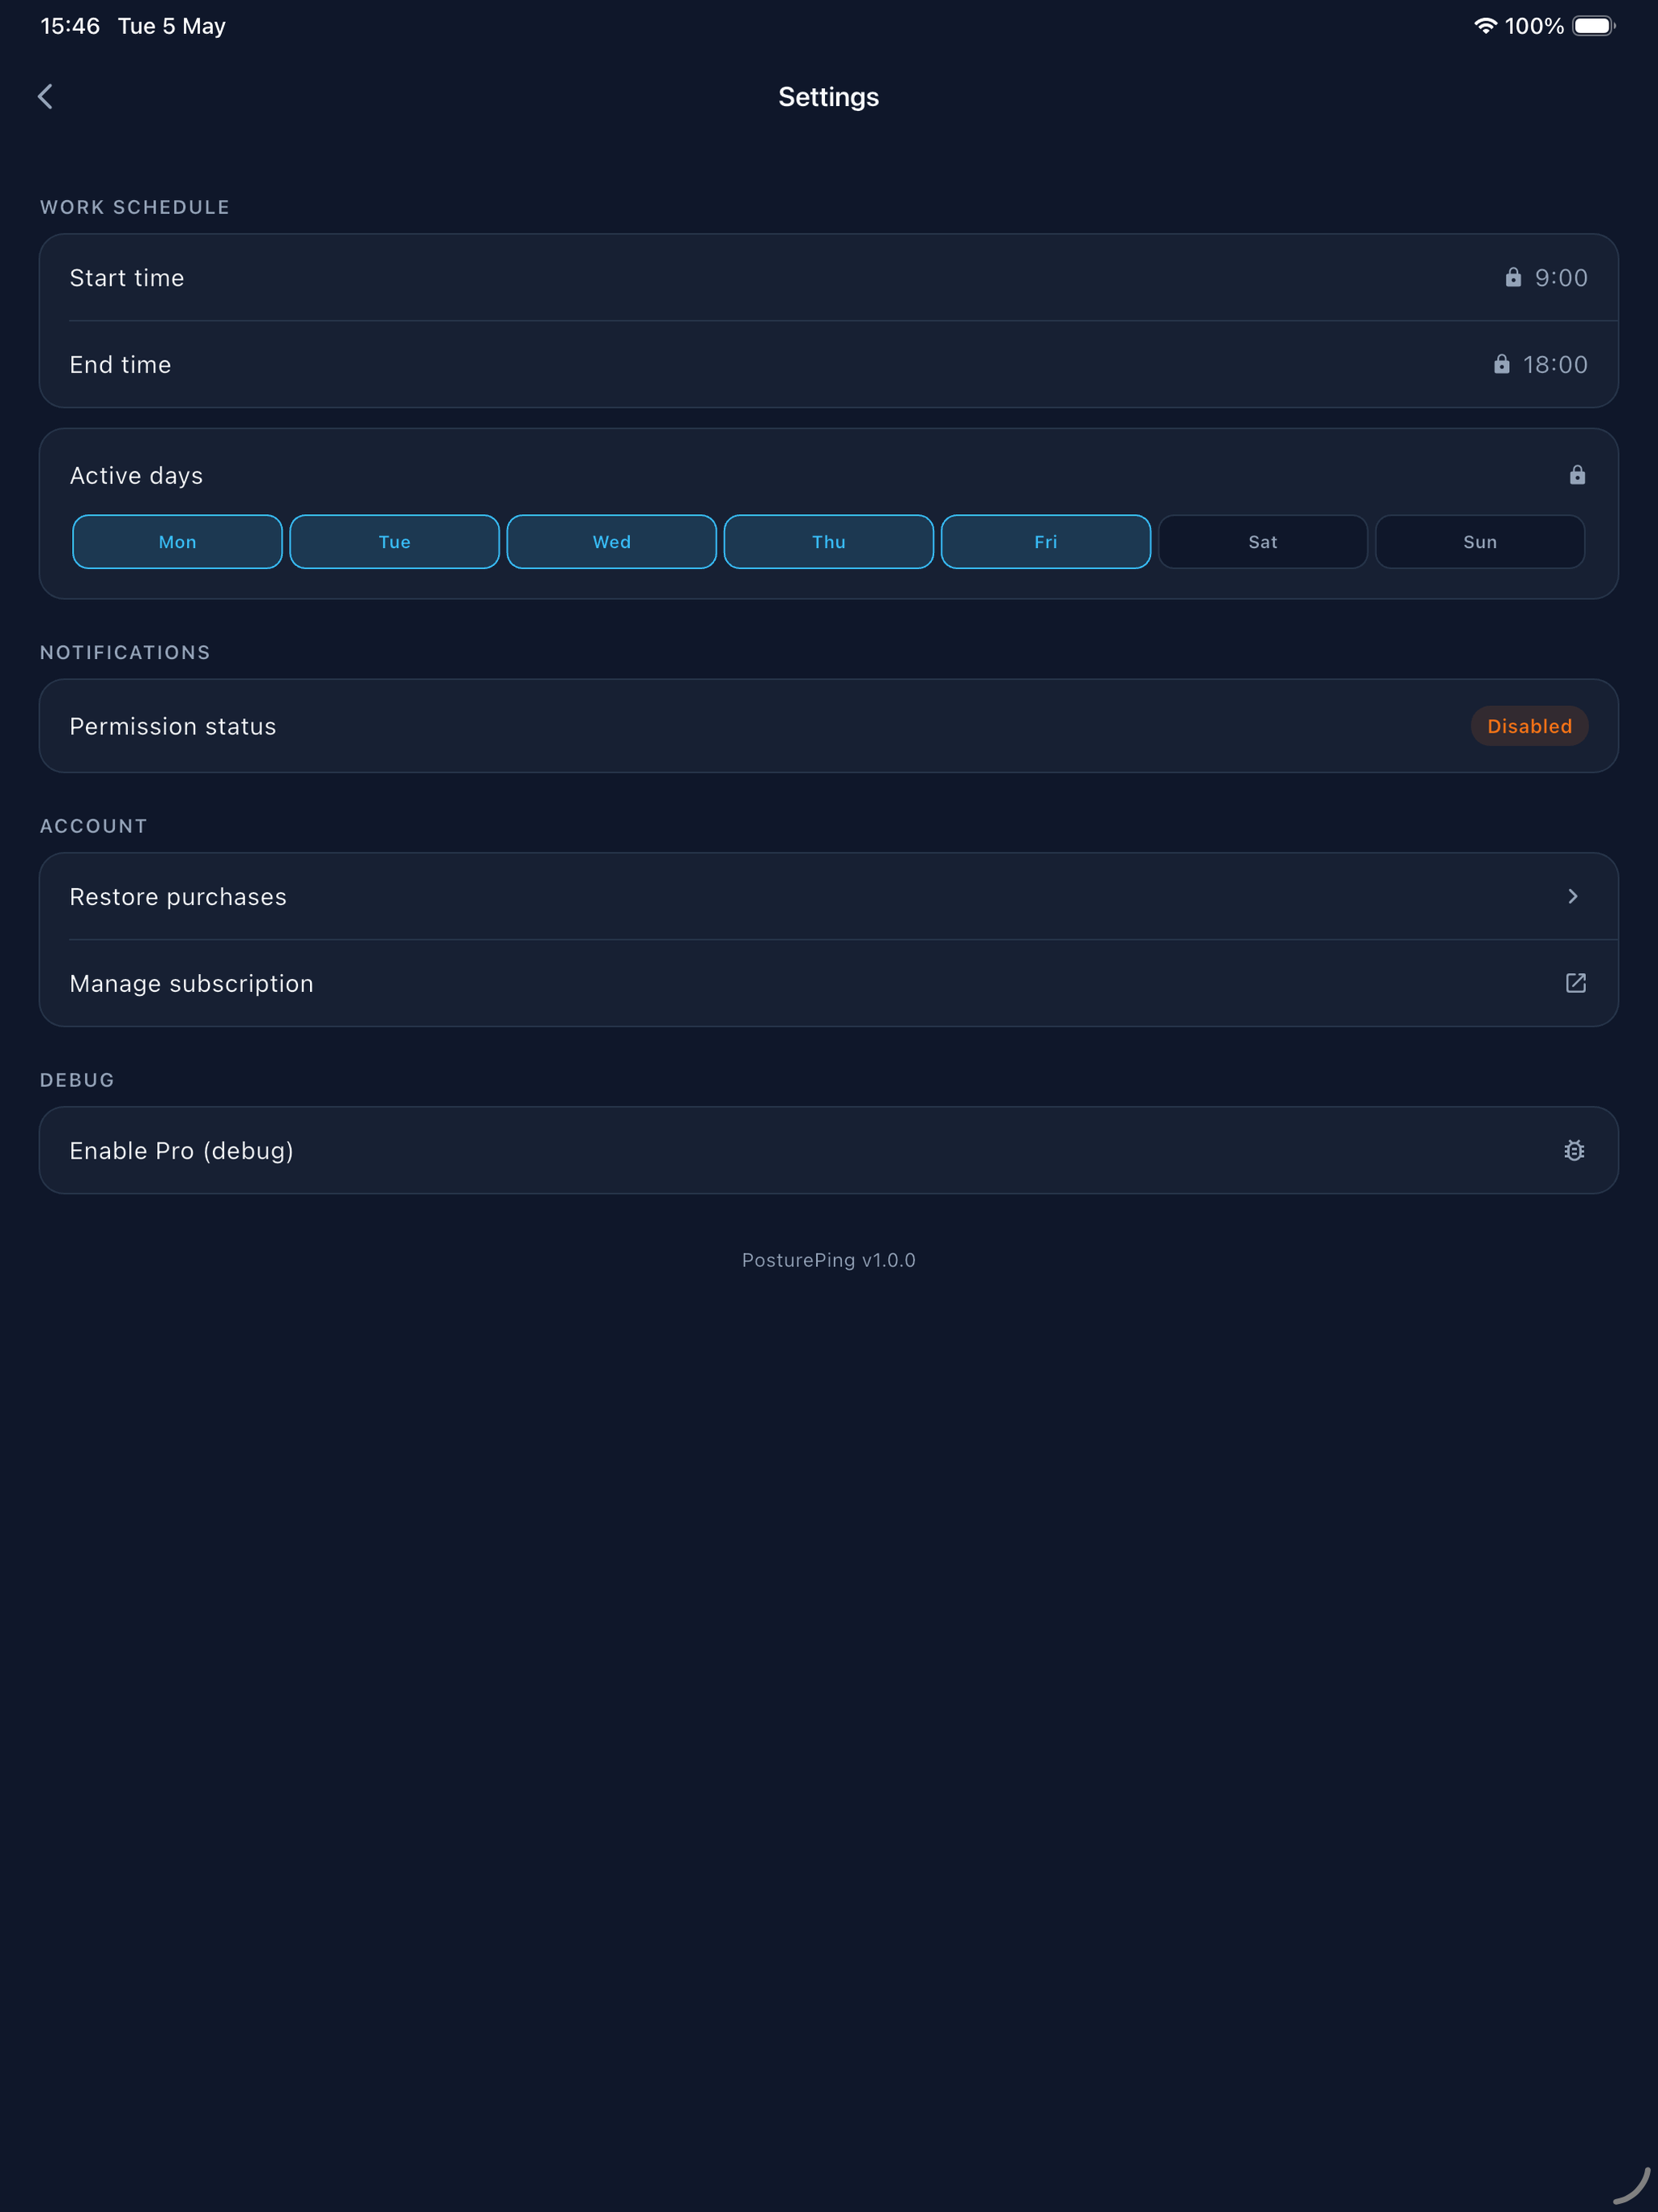The width and height of the screenshot is (1658, 2212).
Task: Tap the battery icon in status bar
Action: coord(1593,26)
